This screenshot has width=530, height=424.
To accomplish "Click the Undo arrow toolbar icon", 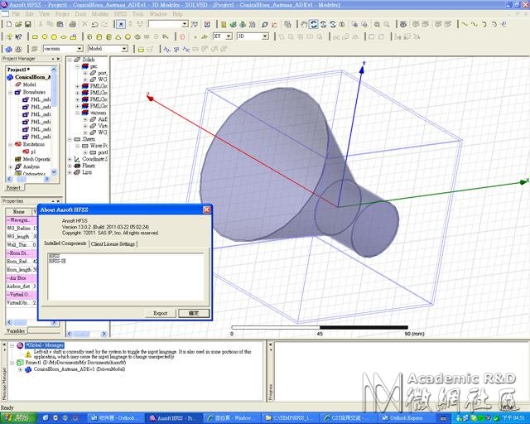I will (94, 24).
